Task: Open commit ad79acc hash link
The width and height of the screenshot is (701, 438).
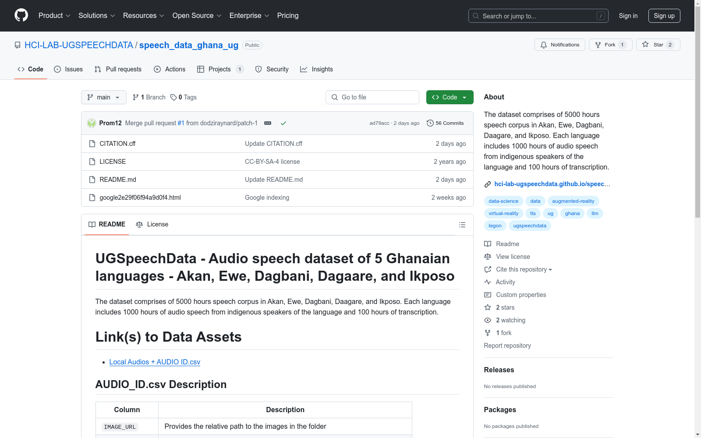Action: coord(379,123)
